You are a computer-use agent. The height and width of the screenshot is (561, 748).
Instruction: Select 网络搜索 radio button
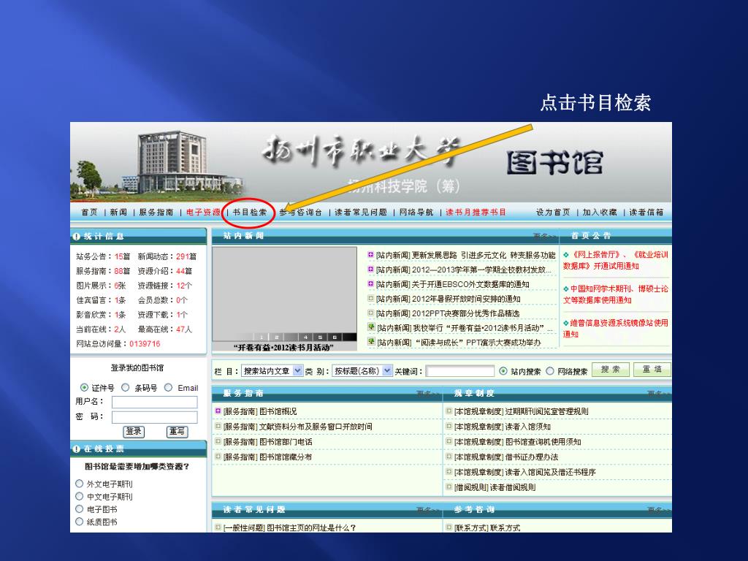550,370
